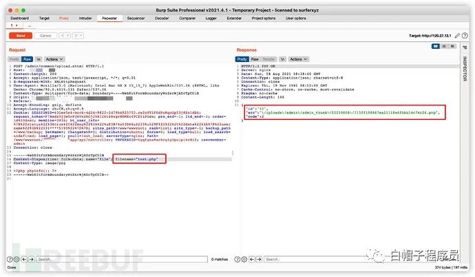Click the 0 matches search counter
This screenshot has height=277, width=475.
tap(220, 259)
